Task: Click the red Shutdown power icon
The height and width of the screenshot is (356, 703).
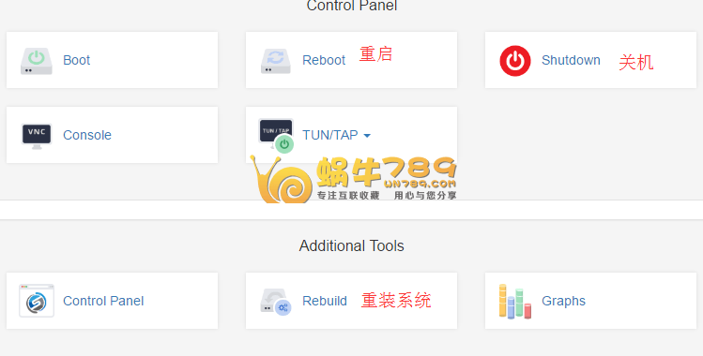Action: point(515,61)
